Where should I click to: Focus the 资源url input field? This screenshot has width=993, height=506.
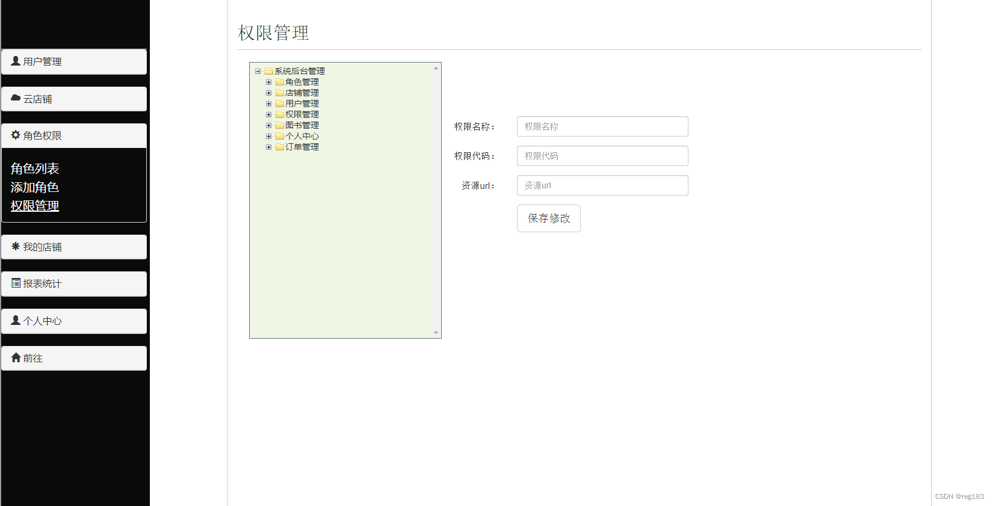click(x=602, y=185)
